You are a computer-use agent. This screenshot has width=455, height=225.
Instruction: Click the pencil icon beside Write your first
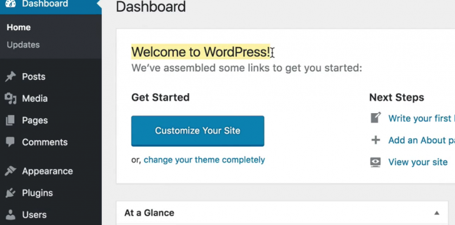[x=376, y=118]
